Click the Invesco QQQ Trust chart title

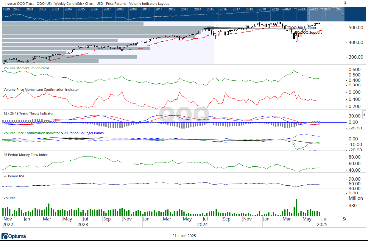point(85,4)
